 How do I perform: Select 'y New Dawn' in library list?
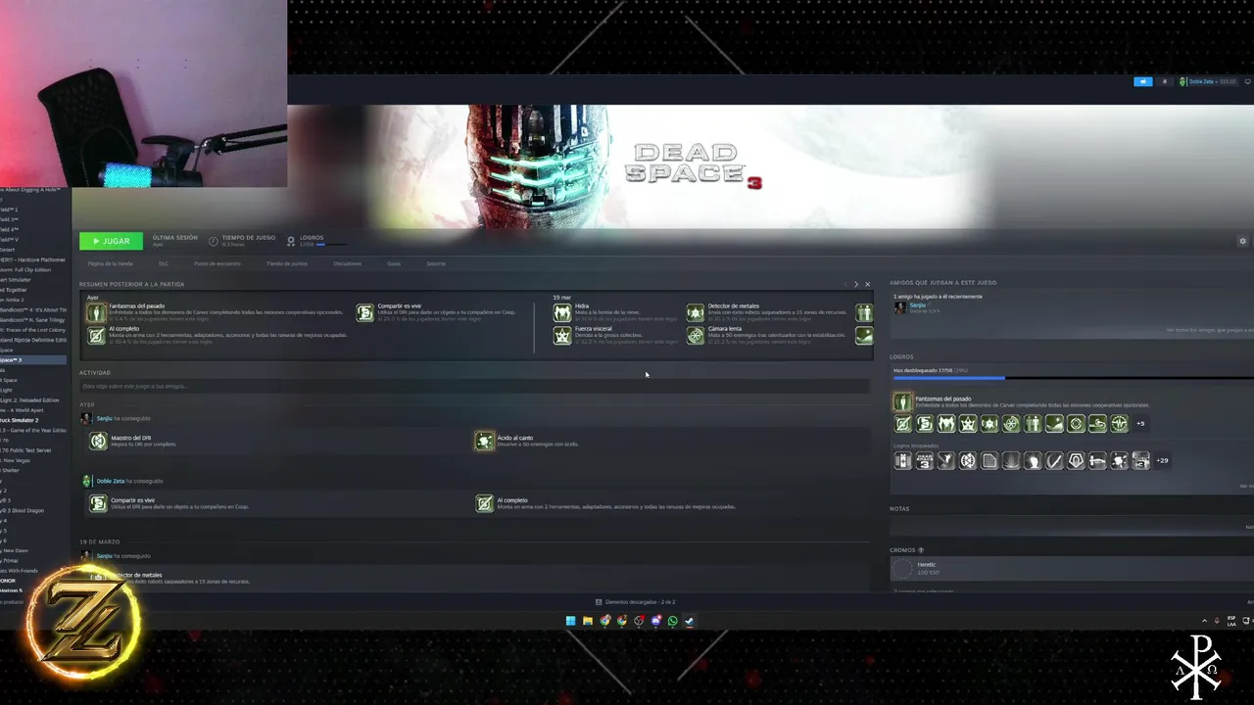(x=14, y=550)
